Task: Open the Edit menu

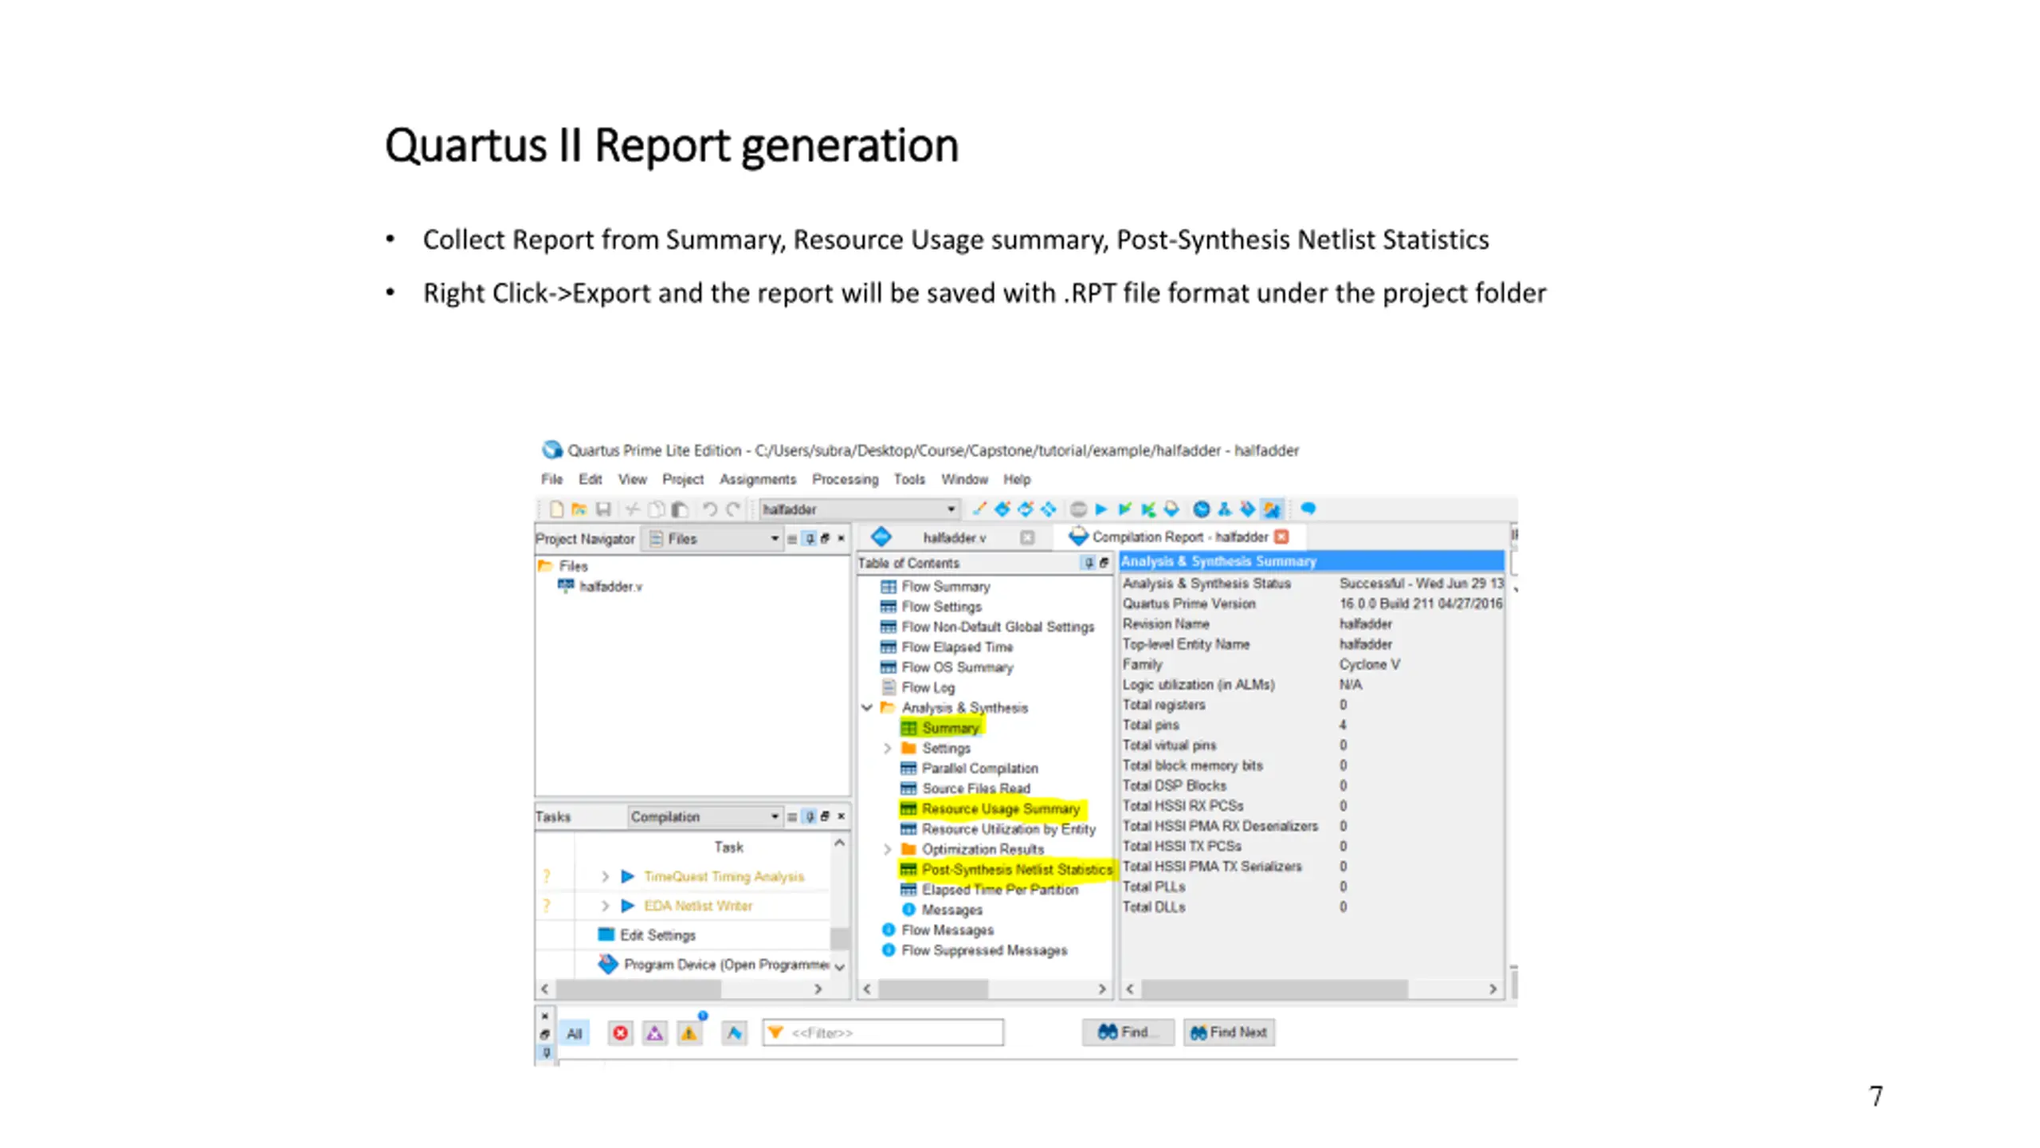Action: coord(590,479)
